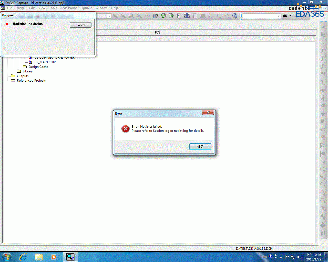Open Windows Explorer from the taskbar

pyautogui.click(x=39, y=257)
